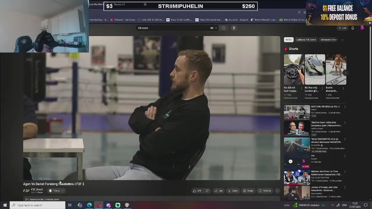This screenshot has width=372, height=209.
Task: Click the Klippi clip button
Action: tap(248, 191)
